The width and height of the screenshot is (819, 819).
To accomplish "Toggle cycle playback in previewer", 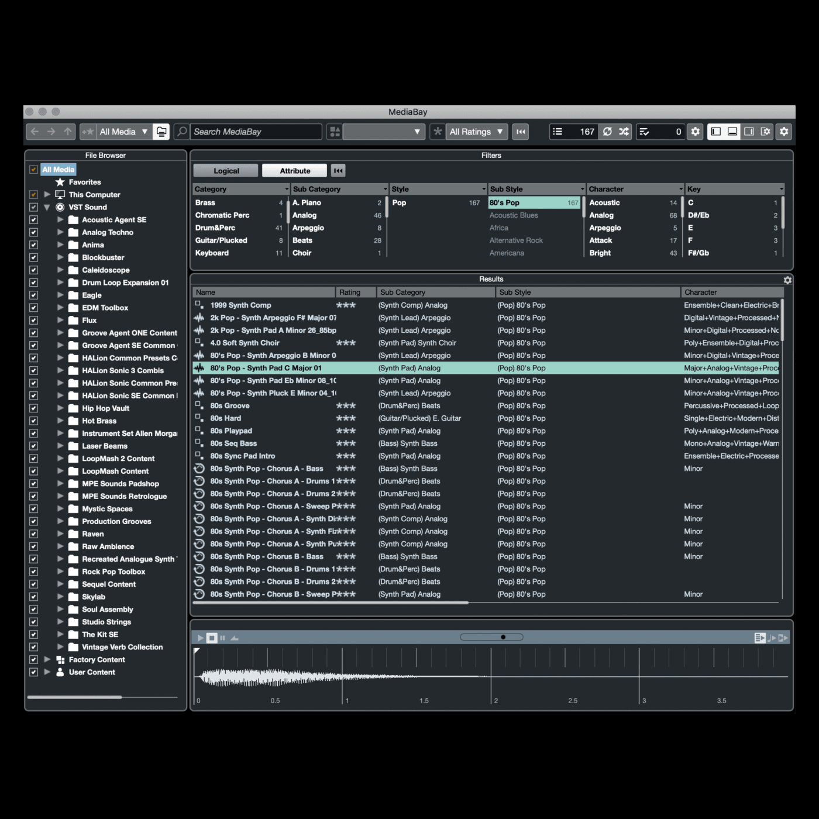I will (x=235, y=638).
